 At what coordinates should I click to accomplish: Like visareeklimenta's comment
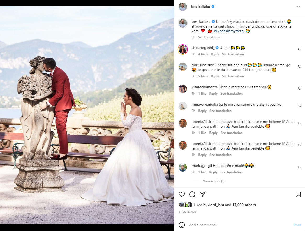click(x=300, y=89)
